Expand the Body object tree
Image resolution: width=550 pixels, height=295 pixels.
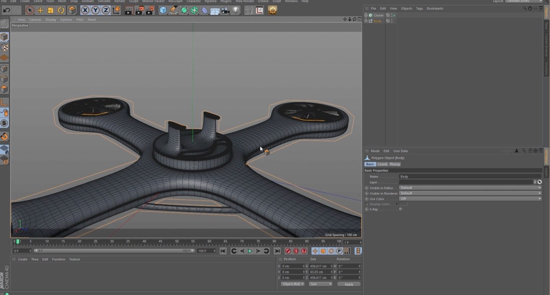366,21
